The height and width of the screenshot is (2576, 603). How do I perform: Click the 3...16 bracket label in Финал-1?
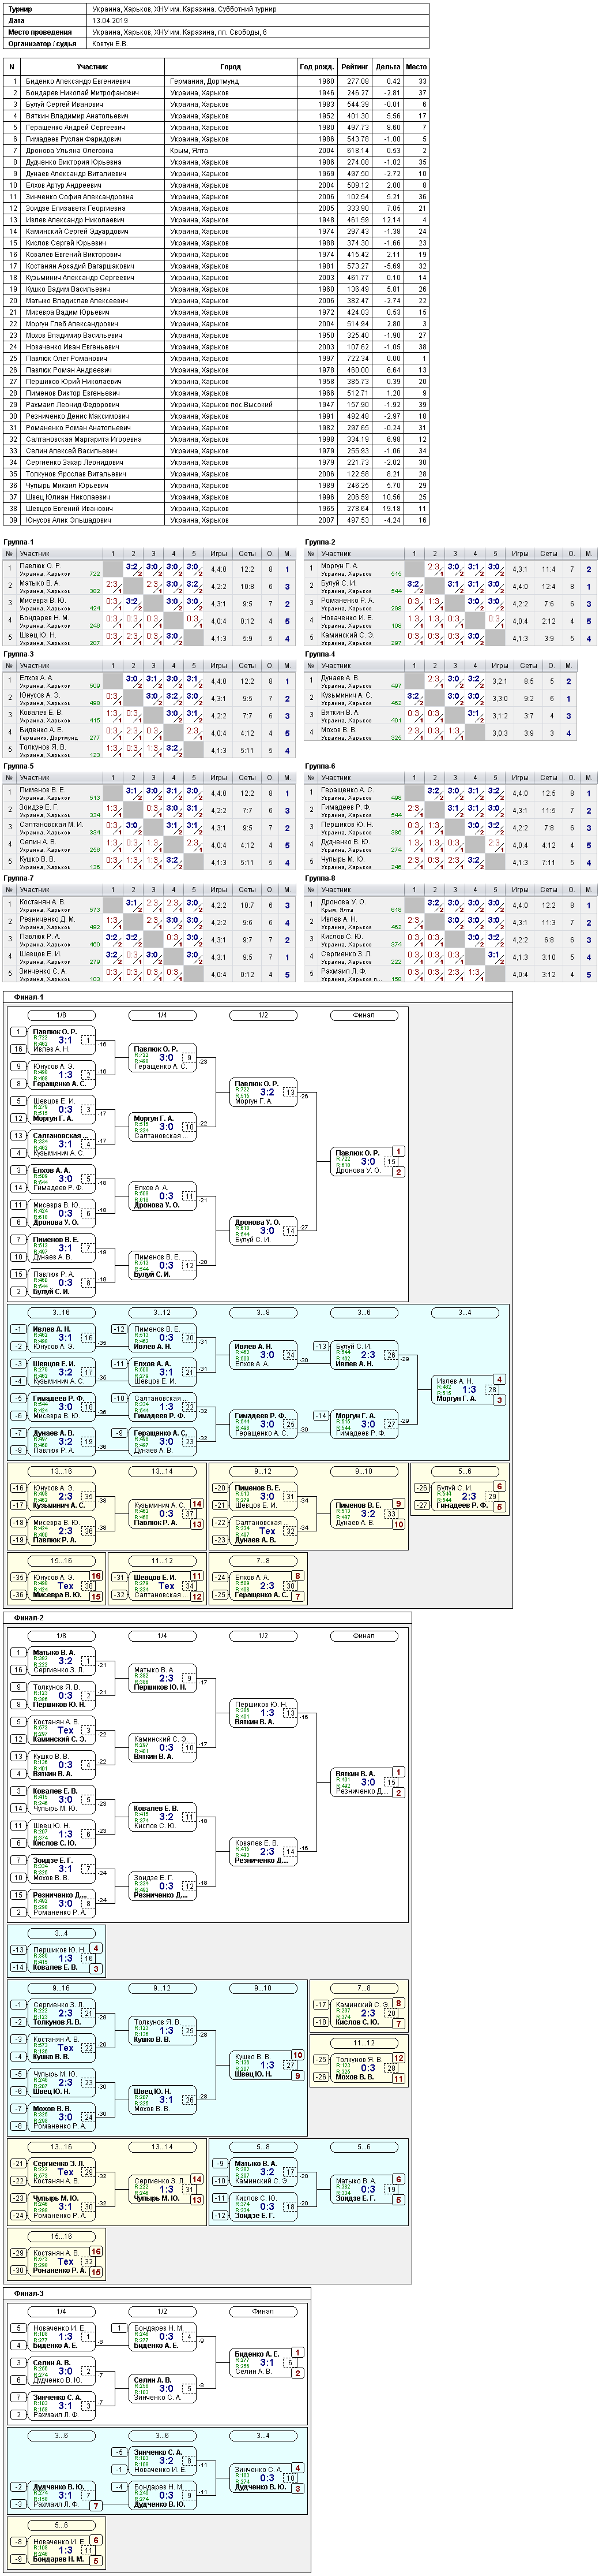[x=61, y=1313]
